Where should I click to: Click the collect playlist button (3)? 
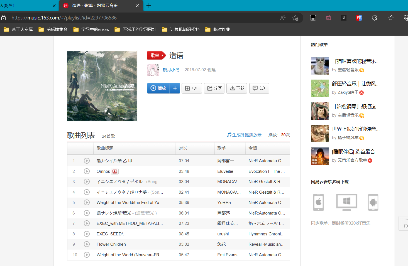coord(191,88)
